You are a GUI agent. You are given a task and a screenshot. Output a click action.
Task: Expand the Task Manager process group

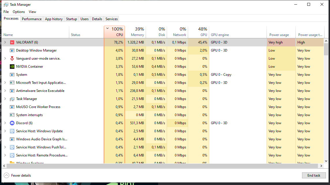point(5,99)
